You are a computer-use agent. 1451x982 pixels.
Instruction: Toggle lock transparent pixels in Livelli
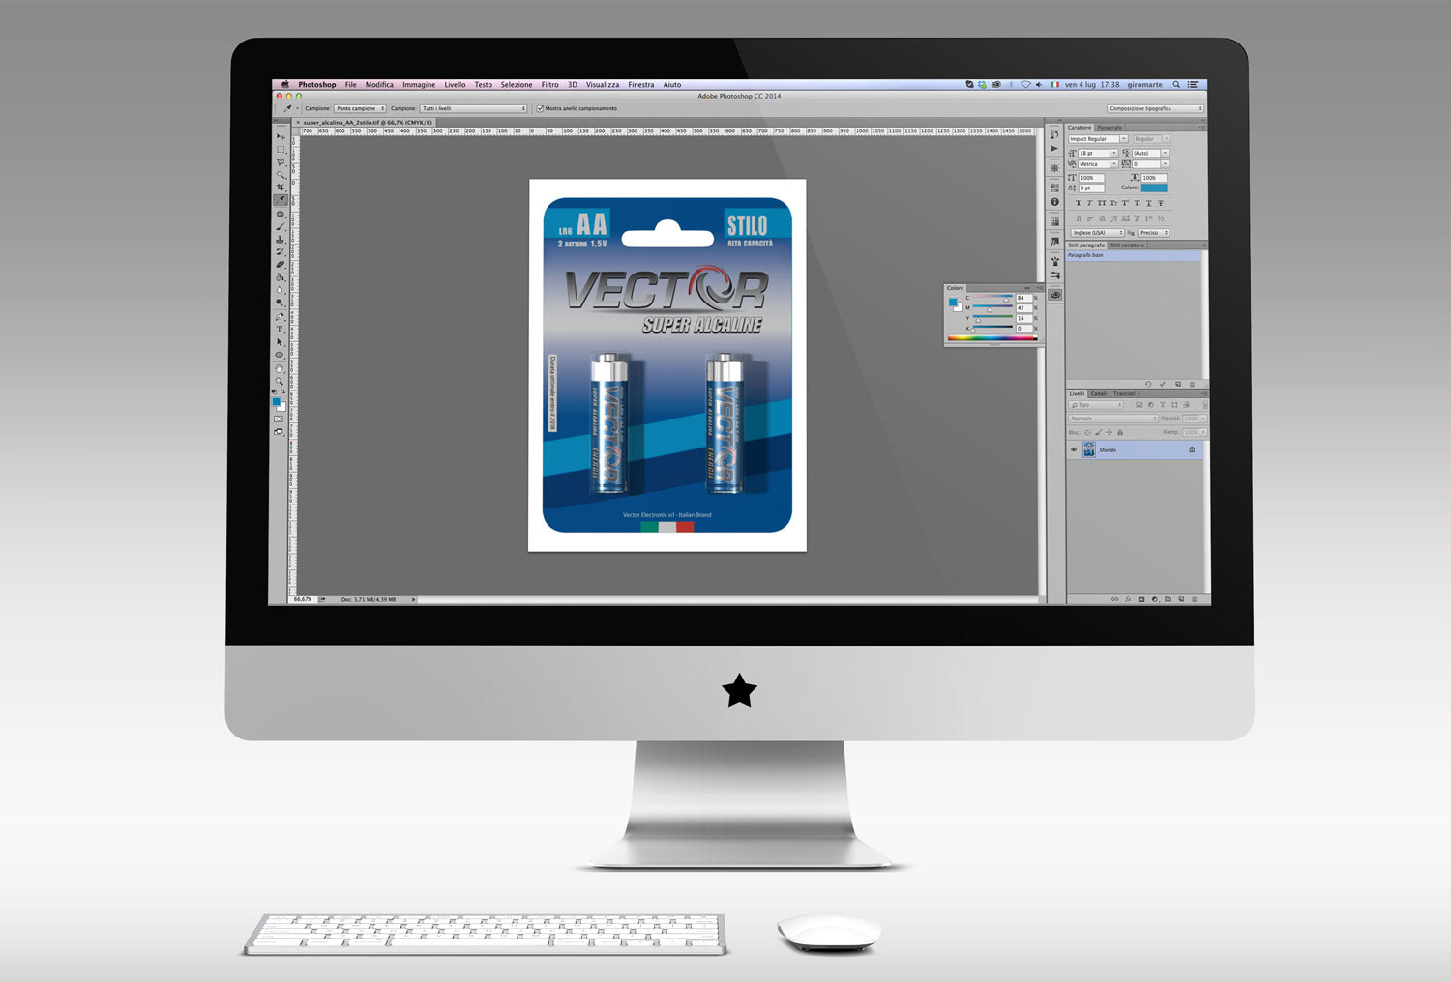1087,432
